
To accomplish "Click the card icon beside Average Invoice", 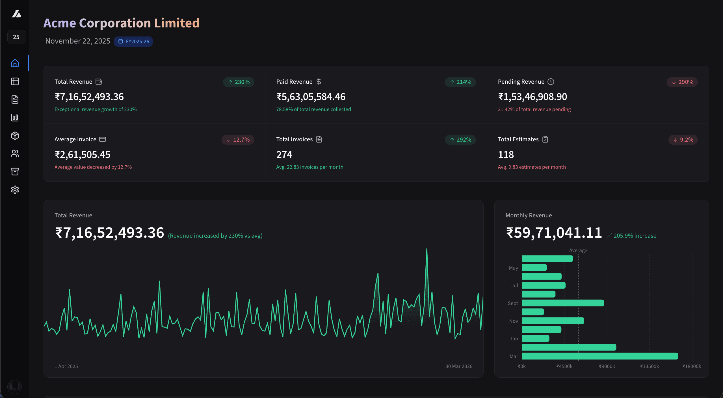I will coord(102,139).
